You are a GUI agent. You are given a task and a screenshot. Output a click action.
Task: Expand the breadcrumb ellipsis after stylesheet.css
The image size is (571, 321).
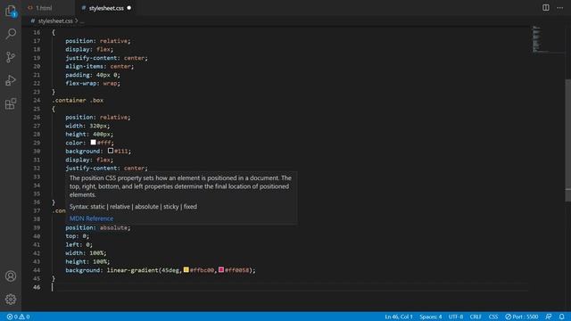81,21
